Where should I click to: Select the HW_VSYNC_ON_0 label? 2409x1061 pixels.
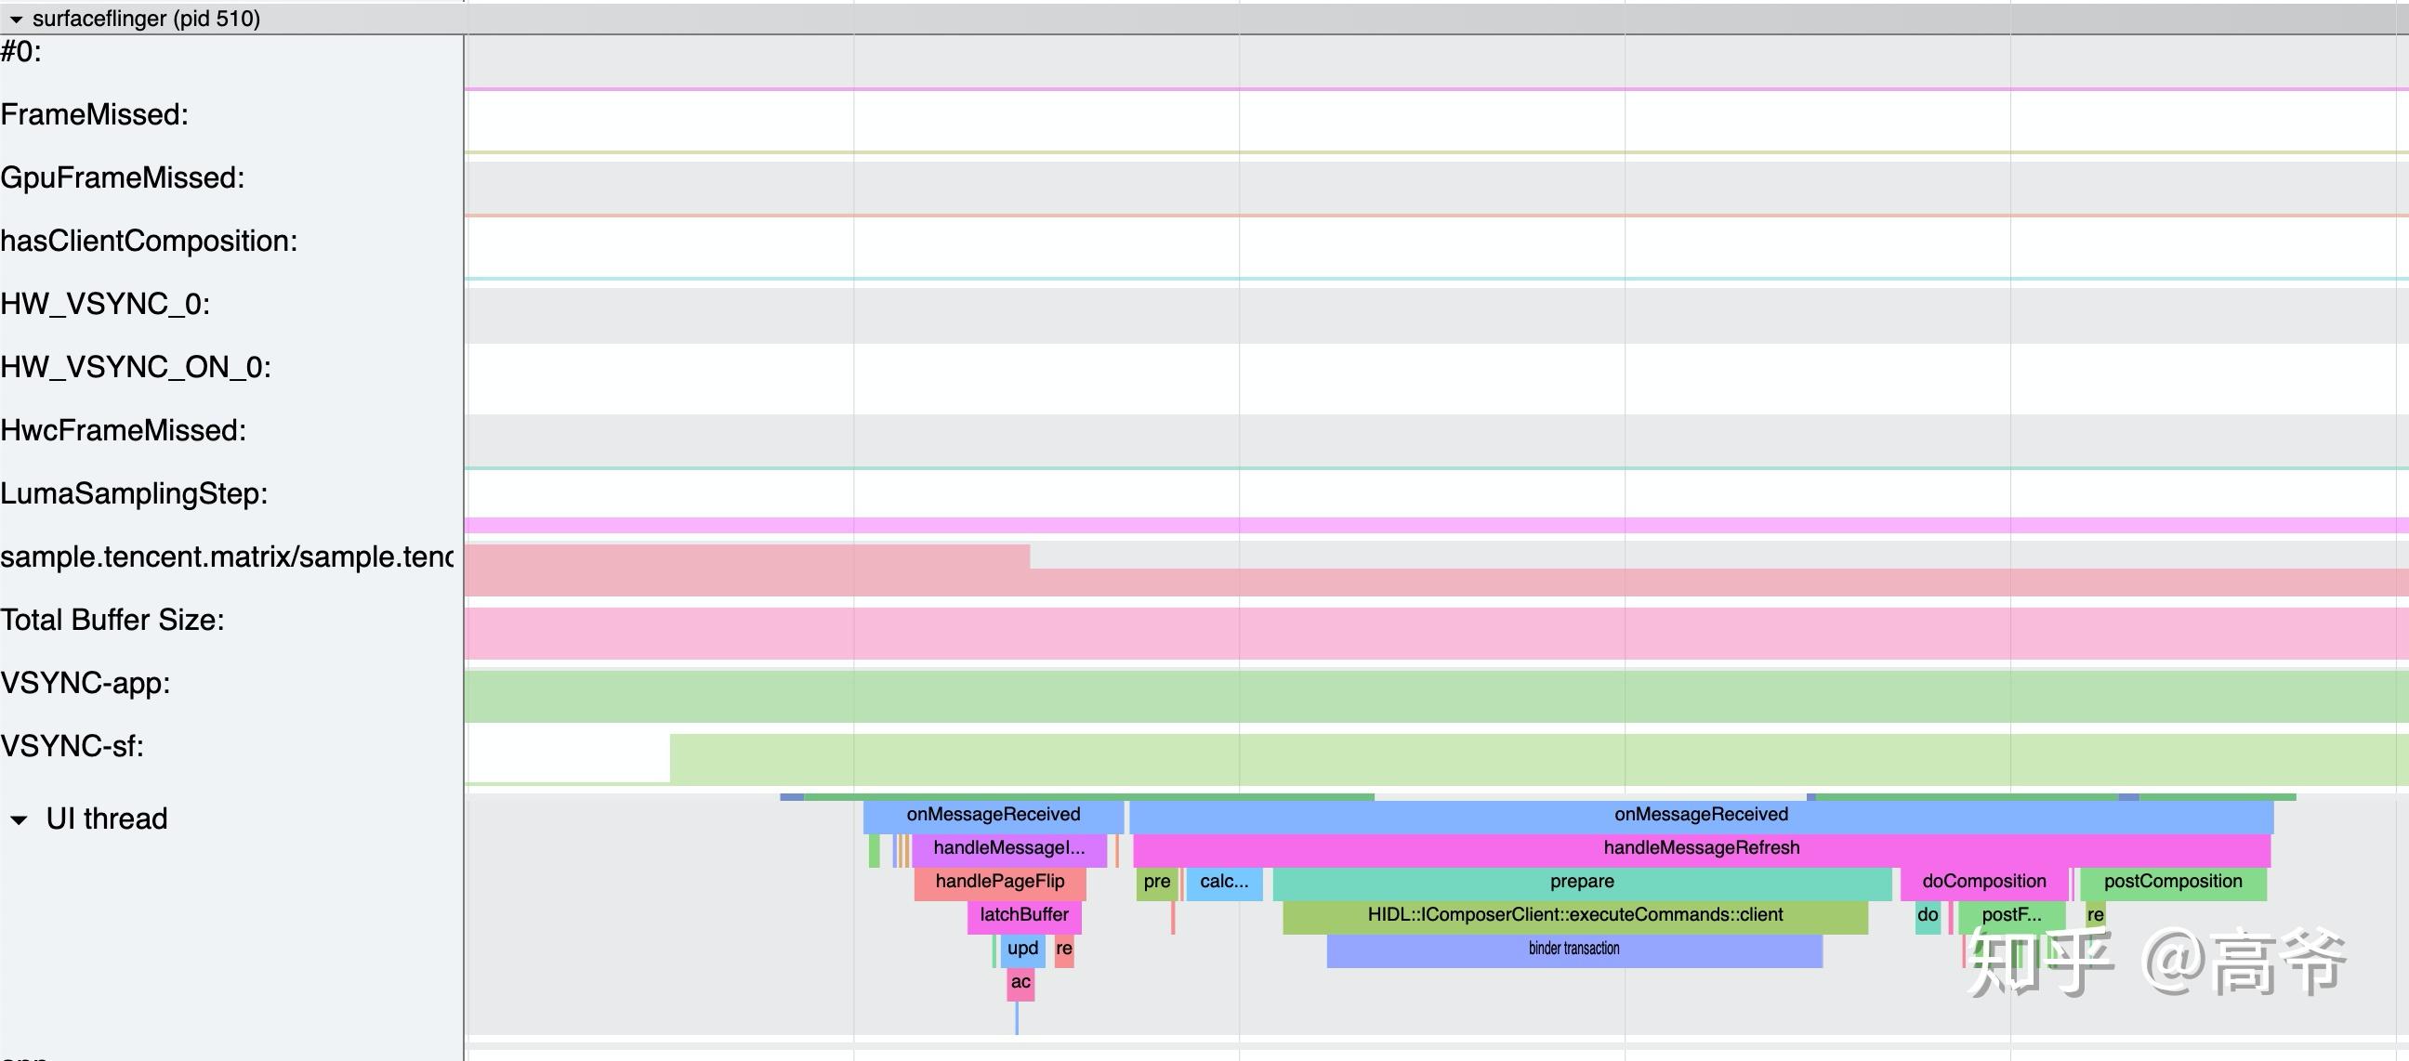(136, 367)
